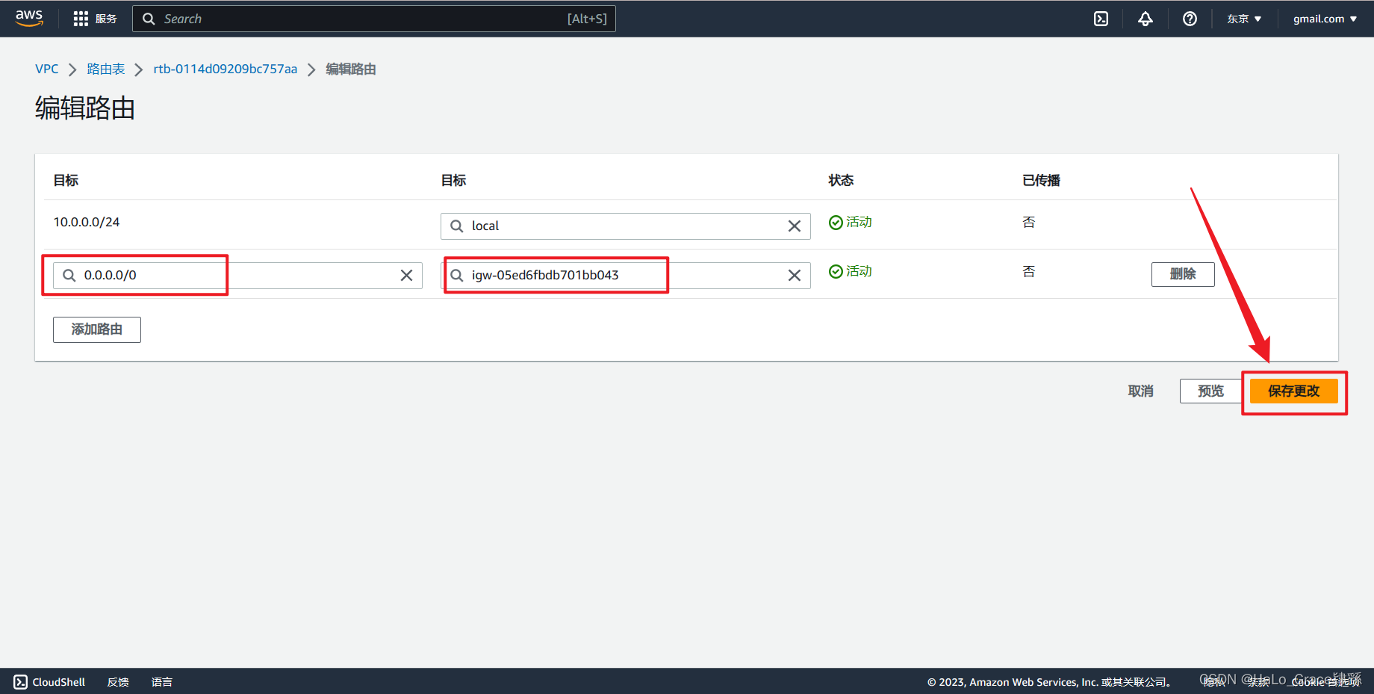
Task: Click the CloudShell footer label
Action: click(x=59, y=682)
